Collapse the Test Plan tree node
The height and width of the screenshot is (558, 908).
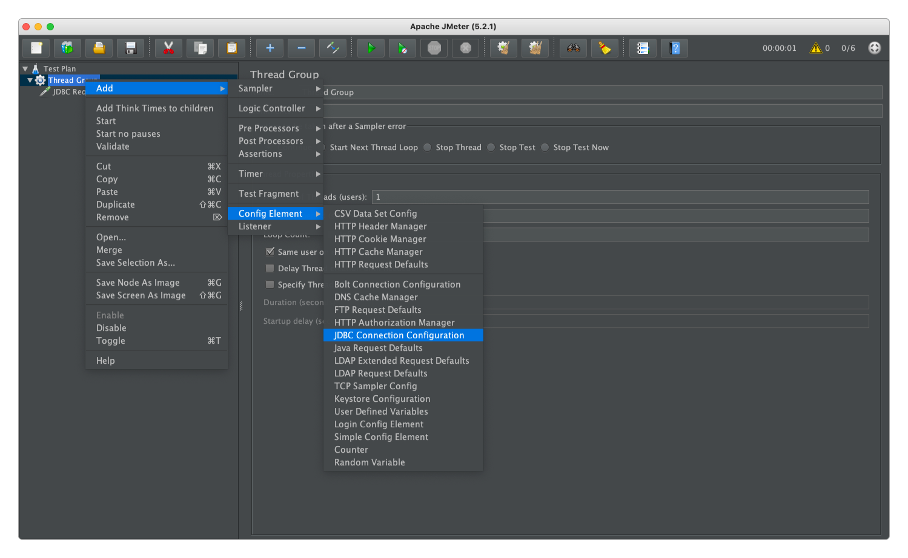coord(25,69)
